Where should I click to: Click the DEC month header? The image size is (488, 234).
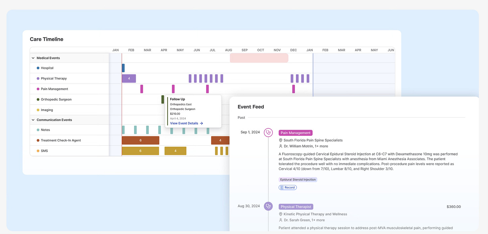pos(294,50)
